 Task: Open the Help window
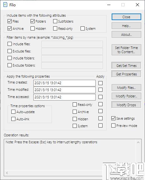126,25
